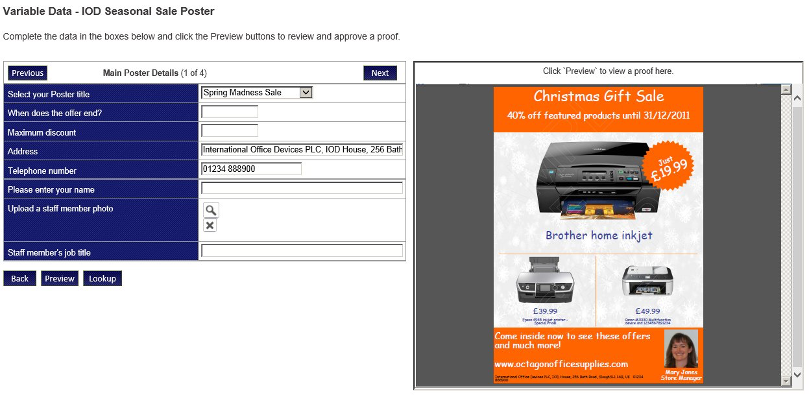Click the £19.99 price badge on poster
Viewport: 809px width, 395px height.
click(x=668, y=167)
